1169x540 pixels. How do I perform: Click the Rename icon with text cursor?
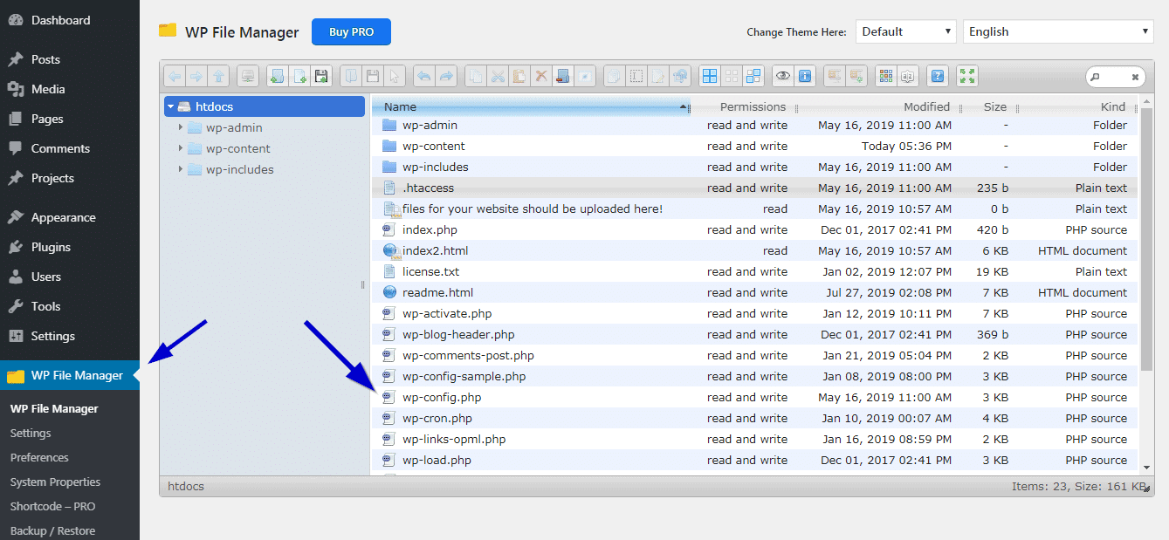tap(636, 76)
